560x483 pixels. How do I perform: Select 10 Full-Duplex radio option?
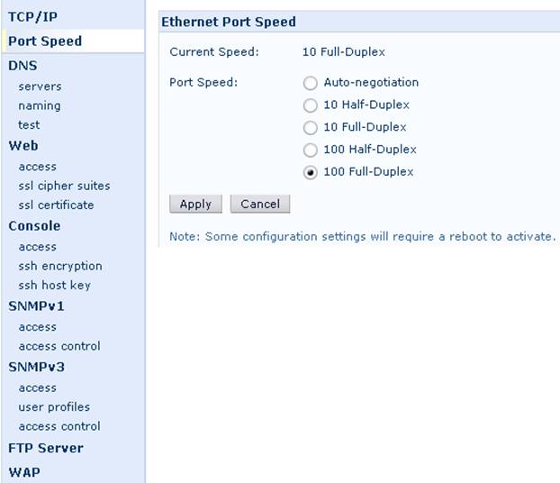[310, 128]
